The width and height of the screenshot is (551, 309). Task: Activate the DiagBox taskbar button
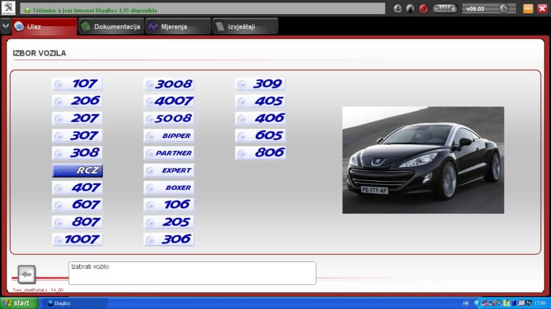pyautogui.click(x=75, y=303)
